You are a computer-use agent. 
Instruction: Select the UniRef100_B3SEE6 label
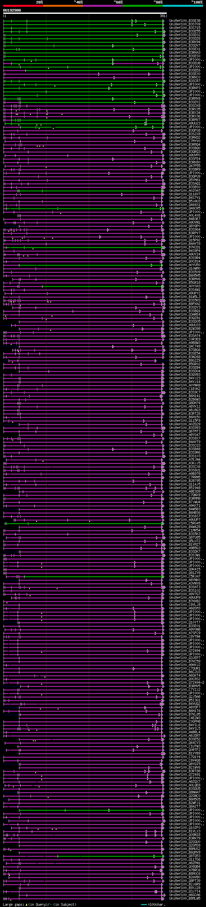pyautogui.click(x=185, y=70)
